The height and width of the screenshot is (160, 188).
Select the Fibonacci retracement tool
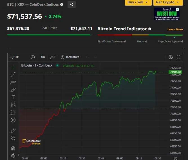[x=13, y=82]
